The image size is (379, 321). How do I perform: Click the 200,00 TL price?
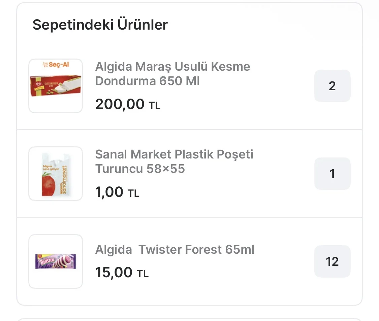[x=128, y=105]
